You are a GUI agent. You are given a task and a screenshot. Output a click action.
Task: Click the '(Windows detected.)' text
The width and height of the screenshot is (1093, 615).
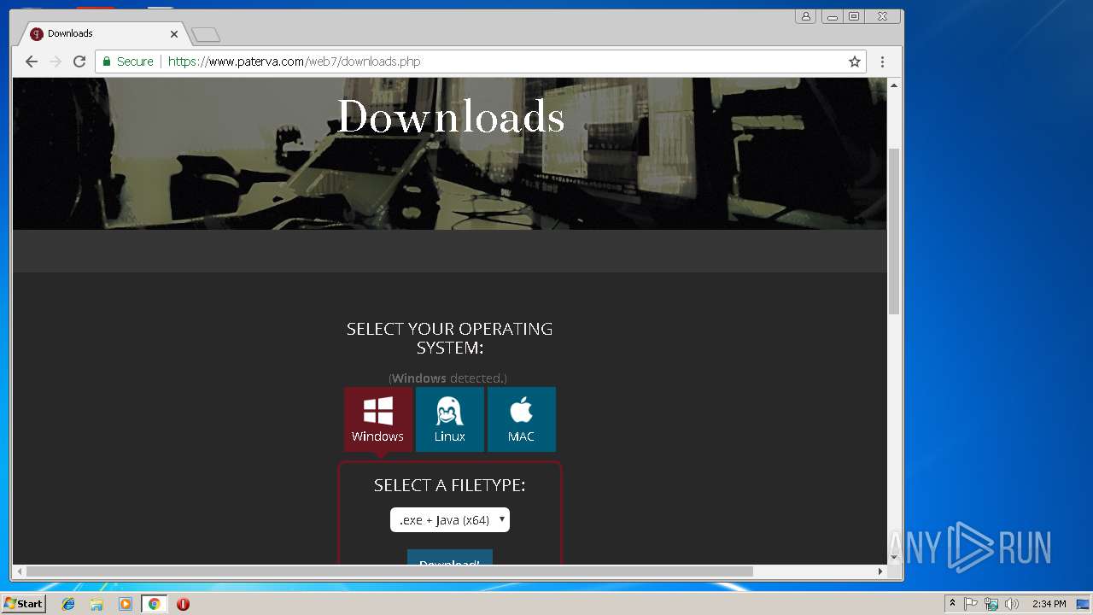(x=448, y=378)
